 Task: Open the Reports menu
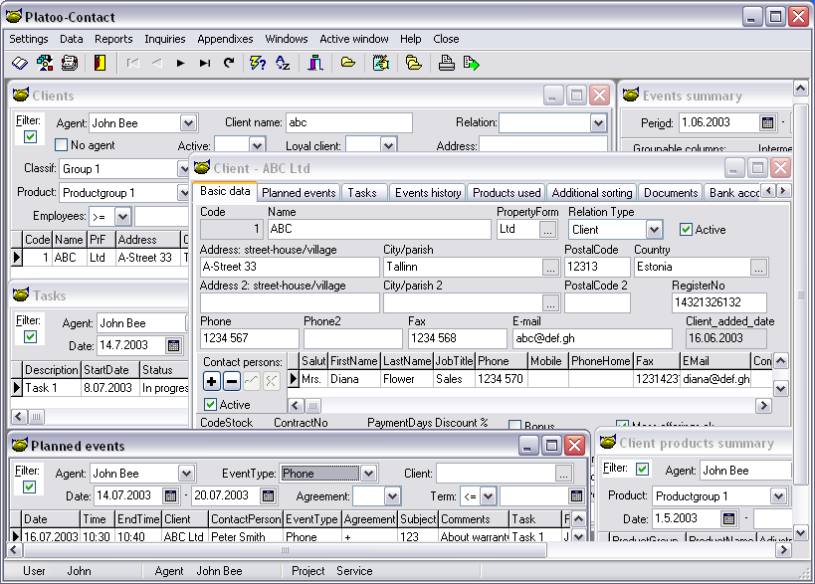113,39
